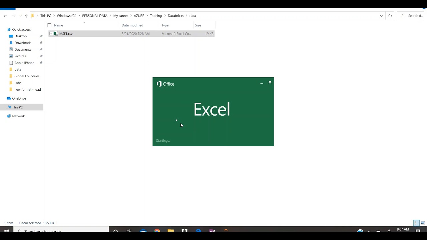Screen dimensions: 427x240
Task: Expand the chevron after AZURE breadcrumb
Action: (147, 16)
